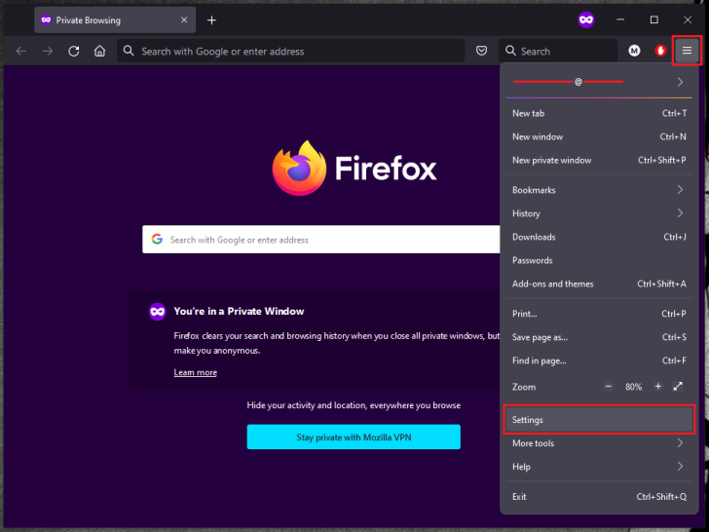Click the magnifier icon in the address bar

click(x=129, y=51)
